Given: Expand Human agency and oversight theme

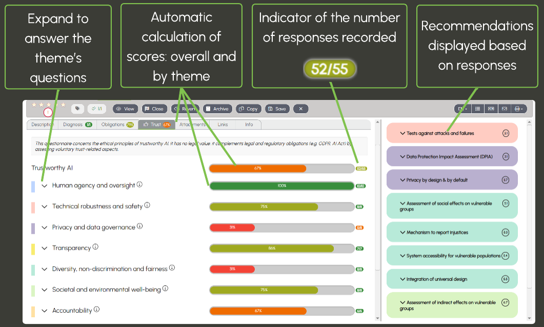Looking at the screenshot, I should 45,186.
